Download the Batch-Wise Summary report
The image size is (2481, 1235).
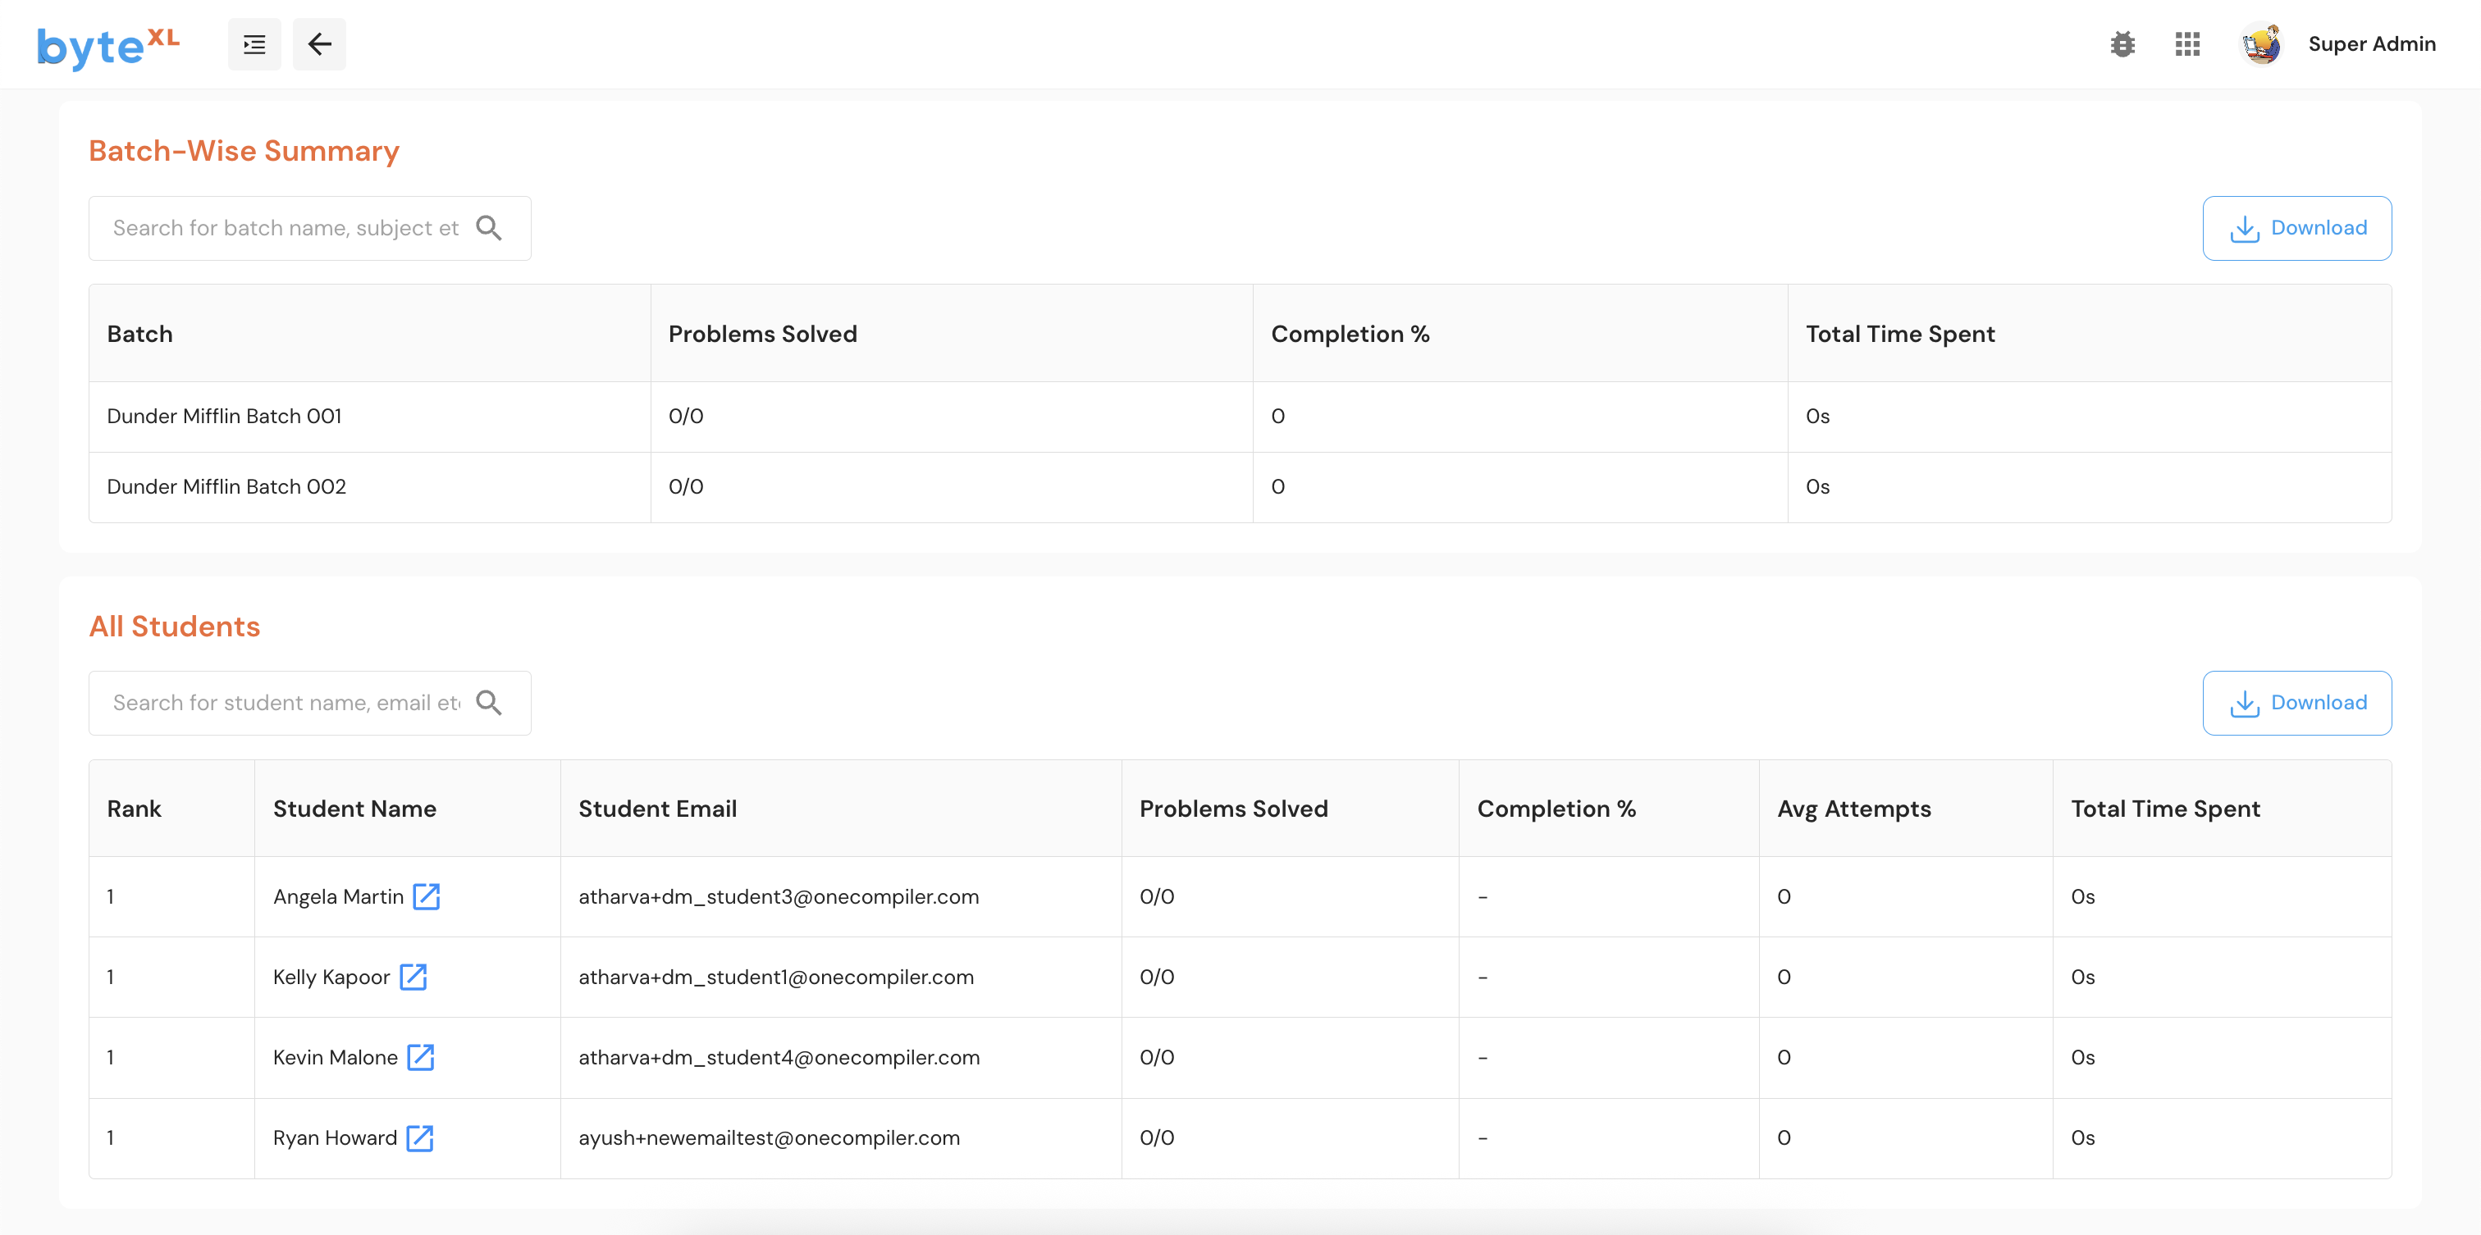point(2296,228)
